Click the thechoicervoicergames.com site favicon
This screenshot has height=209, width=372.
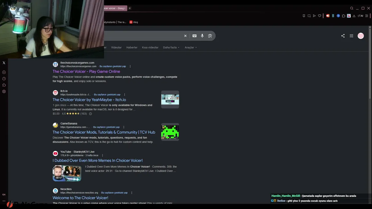[x=55, y=64]
